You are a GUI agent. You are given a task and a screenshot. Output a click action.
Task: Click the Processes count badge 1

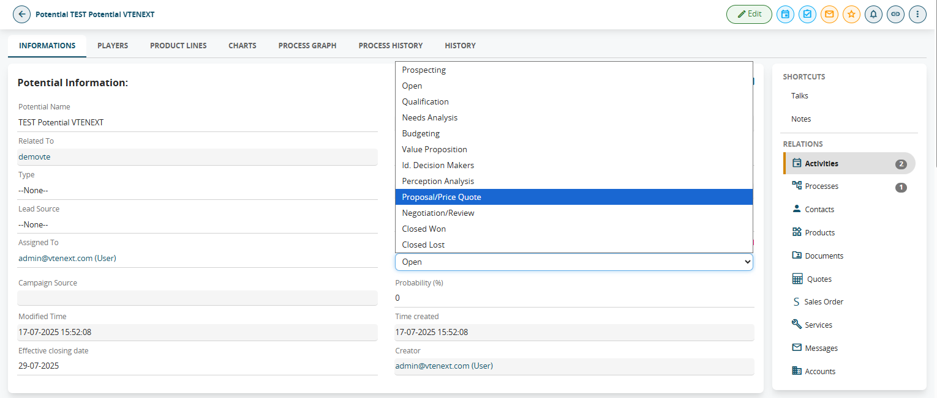click(x=901, y=187)
